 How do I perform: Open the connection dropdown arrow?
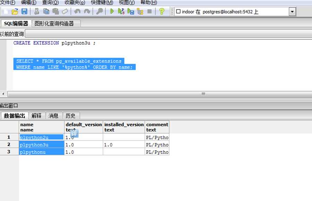coord(292,11)
